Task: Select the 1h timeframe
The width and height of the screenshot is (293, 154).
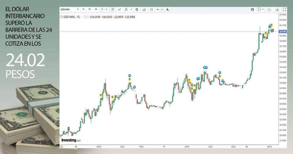Action: click(83, 9)
